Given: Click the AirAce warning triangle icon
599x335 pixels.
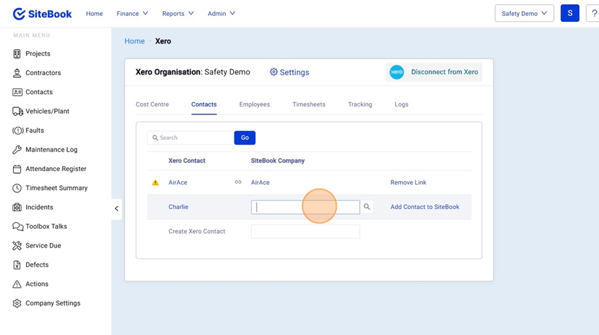Looking at the screenshot, I should [155, 182].
